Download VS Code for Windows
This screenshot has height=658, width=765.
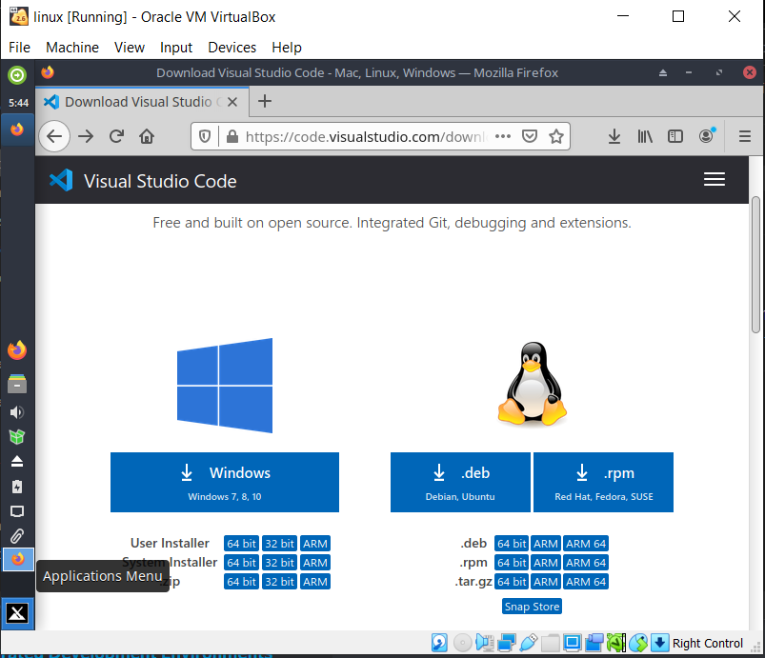pos(224,482)
